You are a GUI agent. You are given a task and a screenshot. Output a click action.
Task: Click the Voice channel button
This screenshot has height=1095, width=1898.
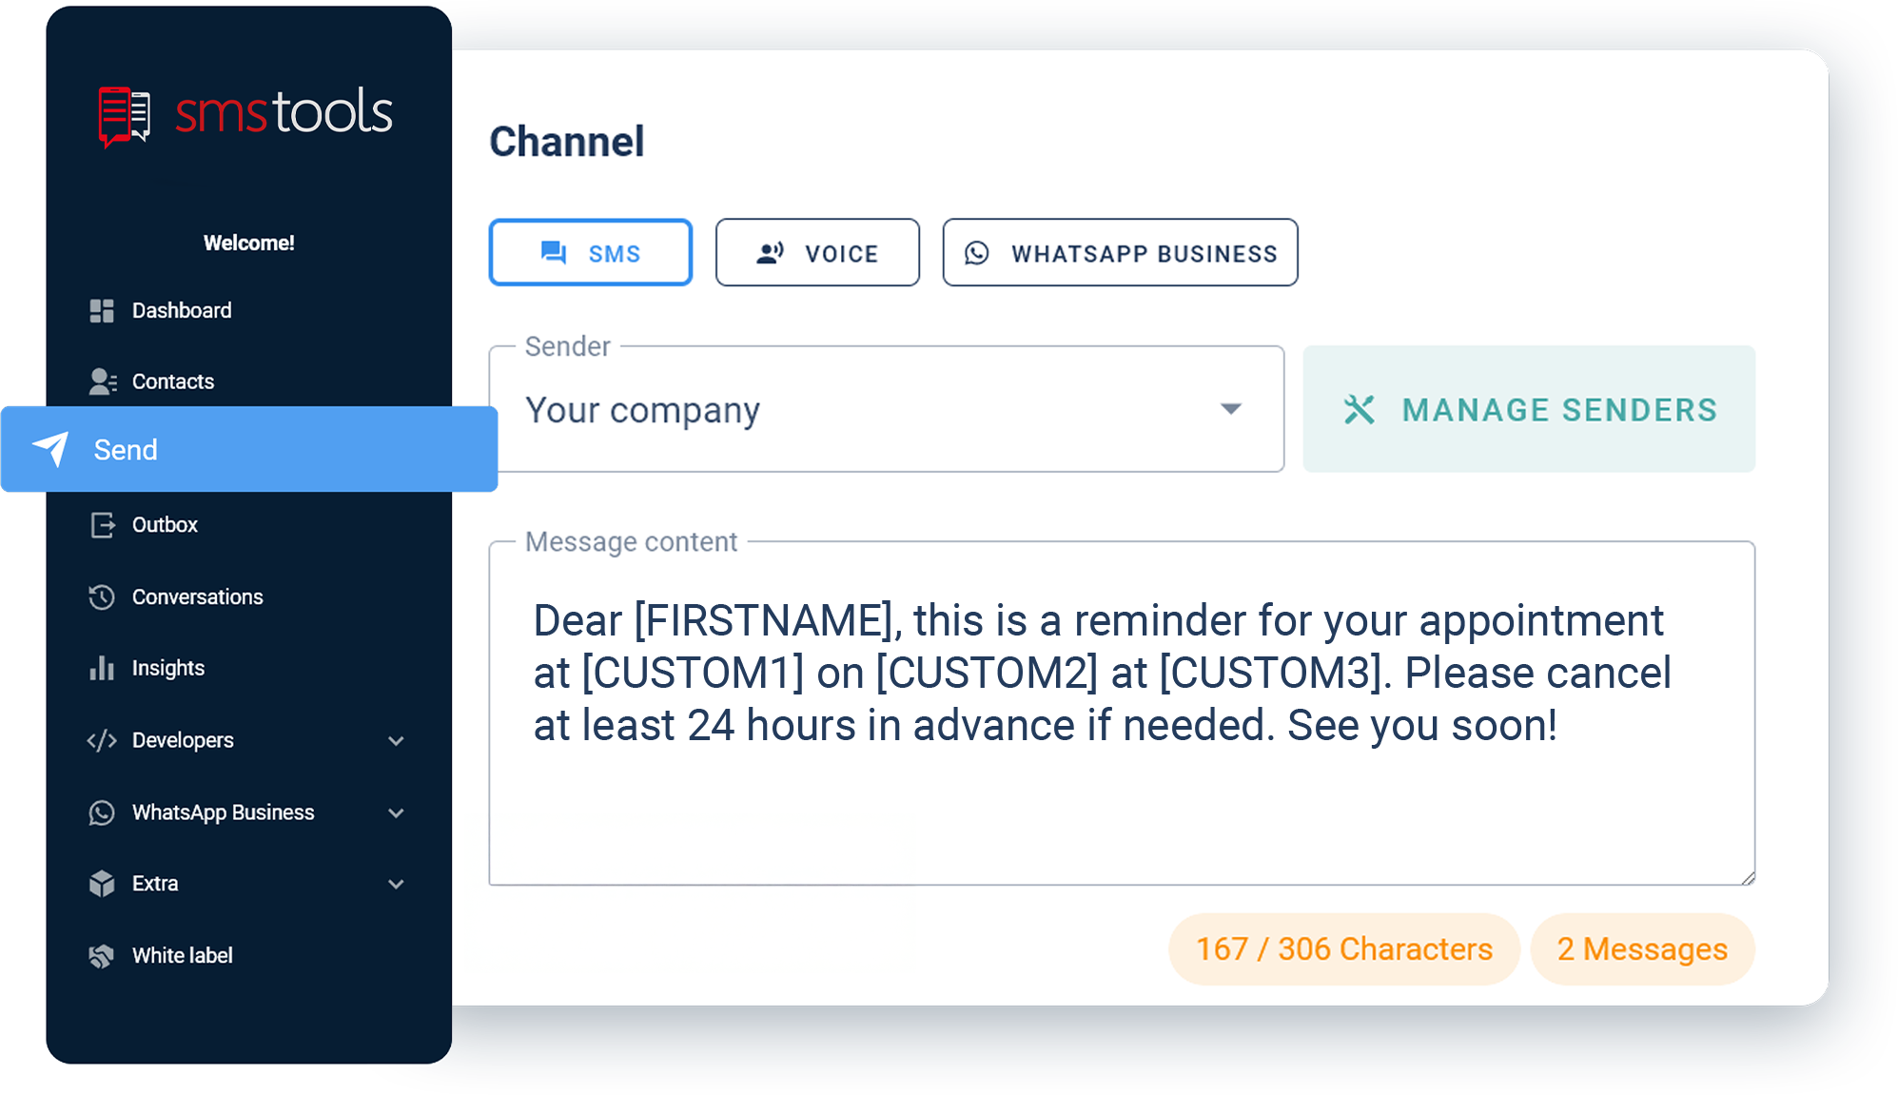point(816,253)
